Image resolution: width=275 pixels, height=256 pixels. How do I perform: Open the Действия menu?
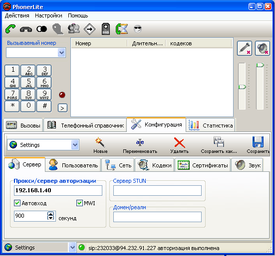click(17, 16)
